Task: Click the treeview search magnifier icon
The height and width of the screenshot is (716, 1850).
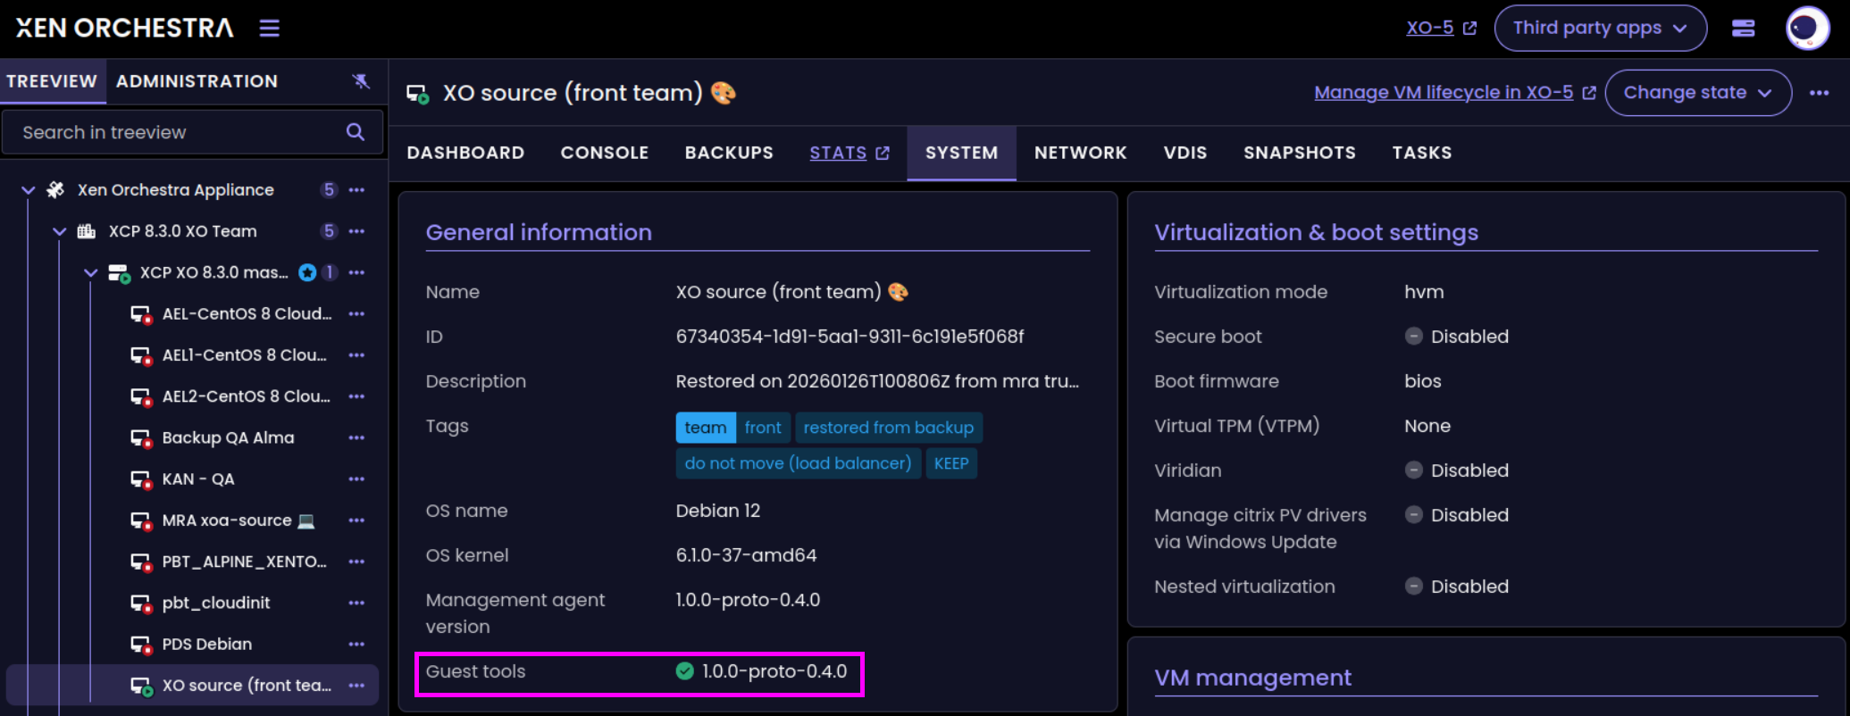Action: (356, 132)
